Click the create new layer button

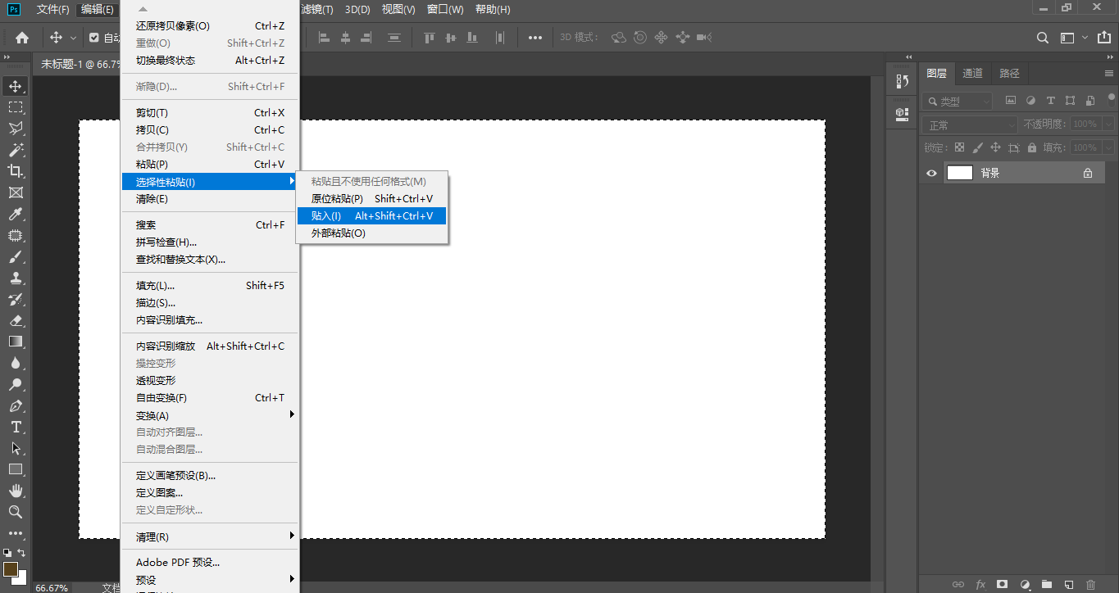1068,585
